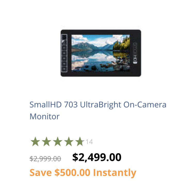Click the mountain lake image on monitor screen
The width and height of the screenshot is (191, 181).
pyautogui.click(x=101, y=53)
